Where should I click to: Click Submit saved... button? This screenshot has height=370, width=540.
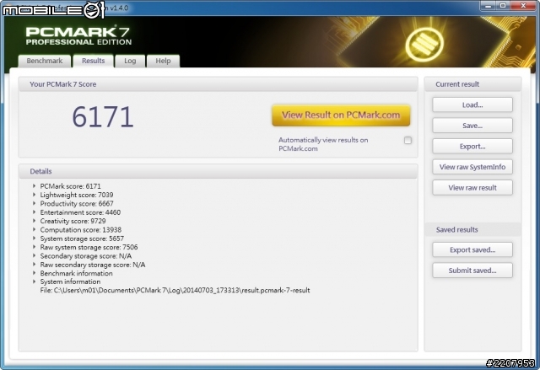coord(472,271)
